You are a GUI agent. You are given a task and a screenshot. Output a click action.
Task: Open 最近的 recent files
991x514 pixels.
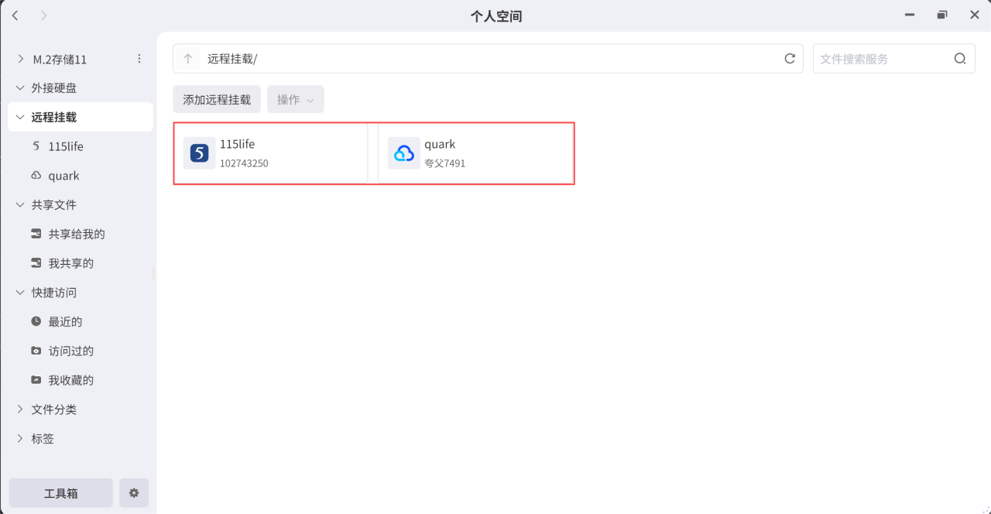[x=65, y=322]
